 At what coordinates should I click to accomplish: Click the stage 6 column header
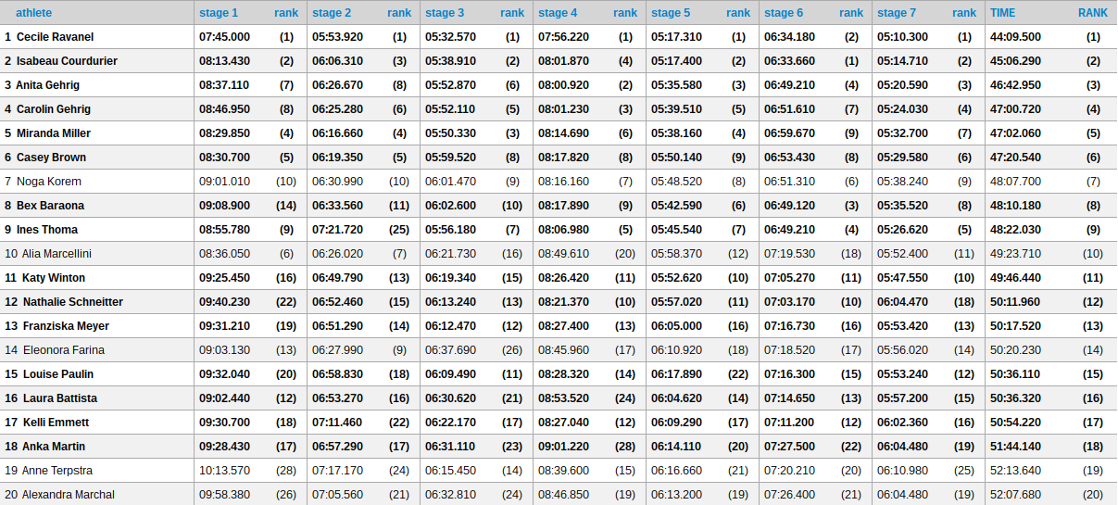pyautogui.click(x=784, y=13)
